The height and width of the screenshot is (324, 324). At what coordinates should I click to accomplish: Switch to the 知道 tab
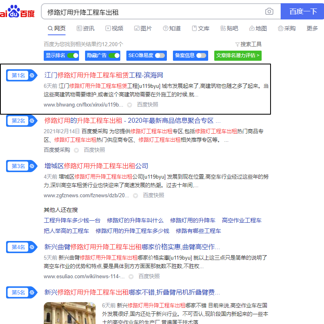tap(172, 28)
